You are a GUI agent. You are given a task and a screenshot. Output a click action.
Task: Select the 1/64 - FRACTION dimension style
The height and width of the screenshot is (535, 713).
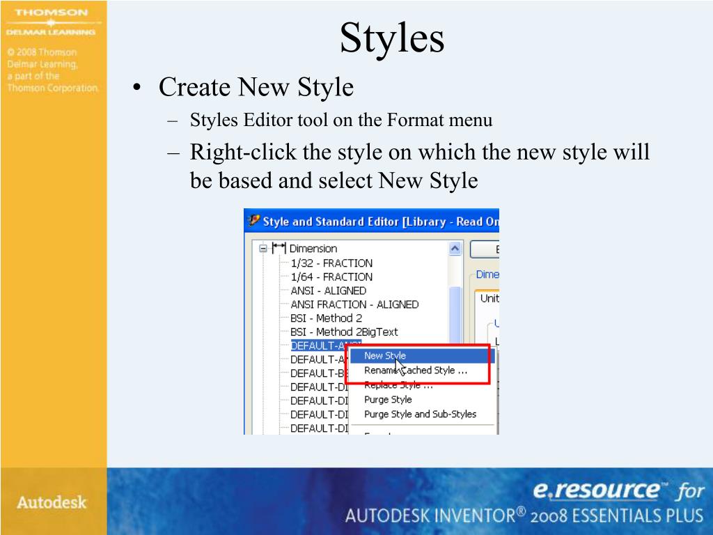click(x=331, y=277)
